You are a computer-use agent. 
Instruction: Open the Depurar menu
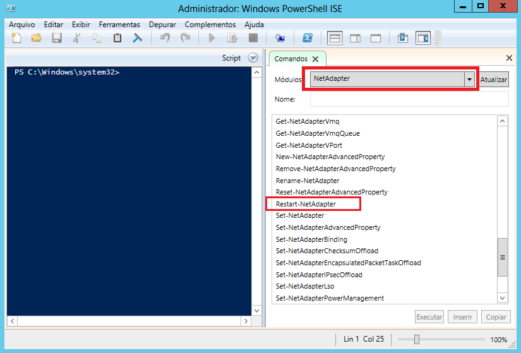click(x=162, y=25)
